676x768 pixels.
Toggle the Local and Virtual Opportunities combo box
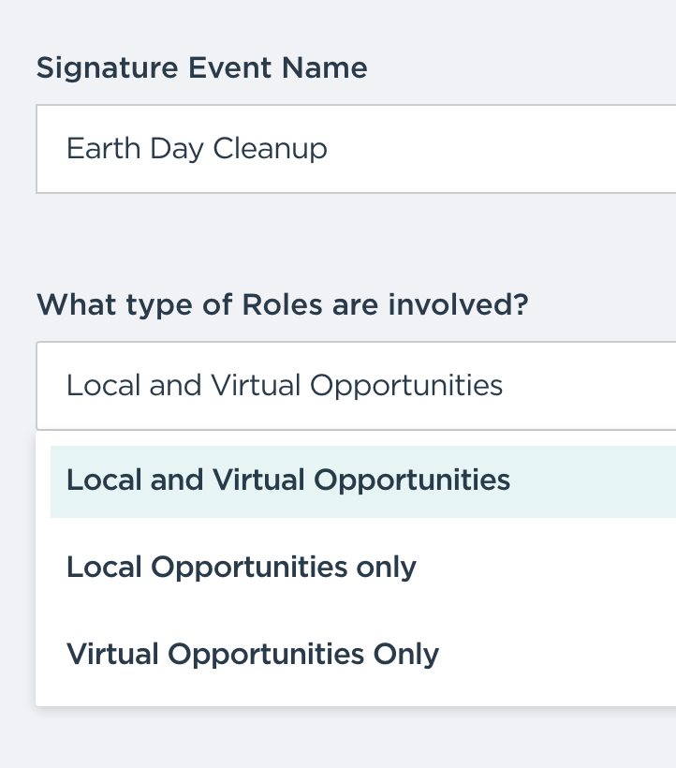(x=357, y=386)
